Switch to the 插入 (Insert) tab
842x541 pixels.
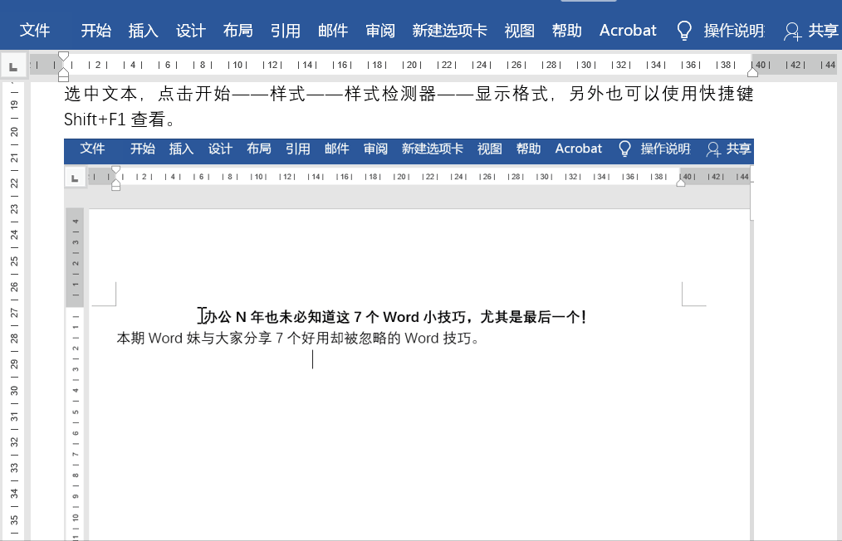coord(143,30)
